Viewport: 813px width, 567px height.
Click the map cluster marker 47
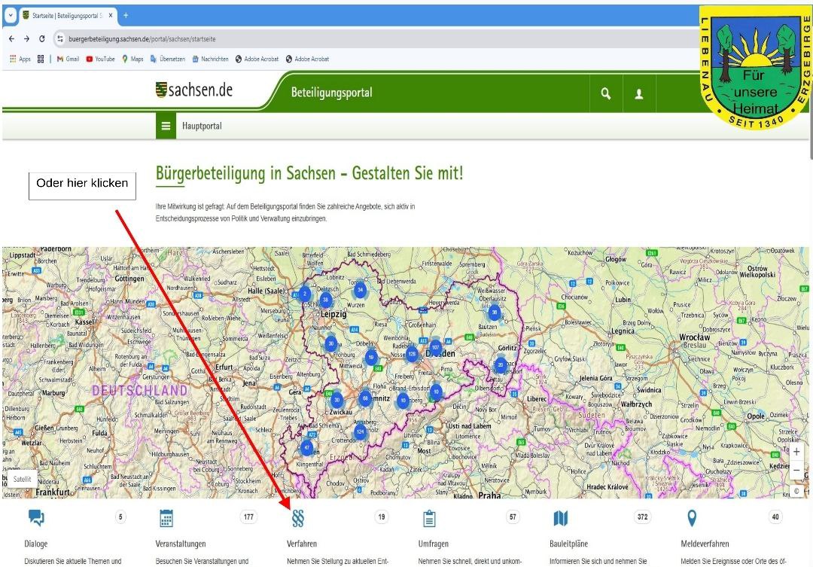pyautogui.click(x=307, y=447)
